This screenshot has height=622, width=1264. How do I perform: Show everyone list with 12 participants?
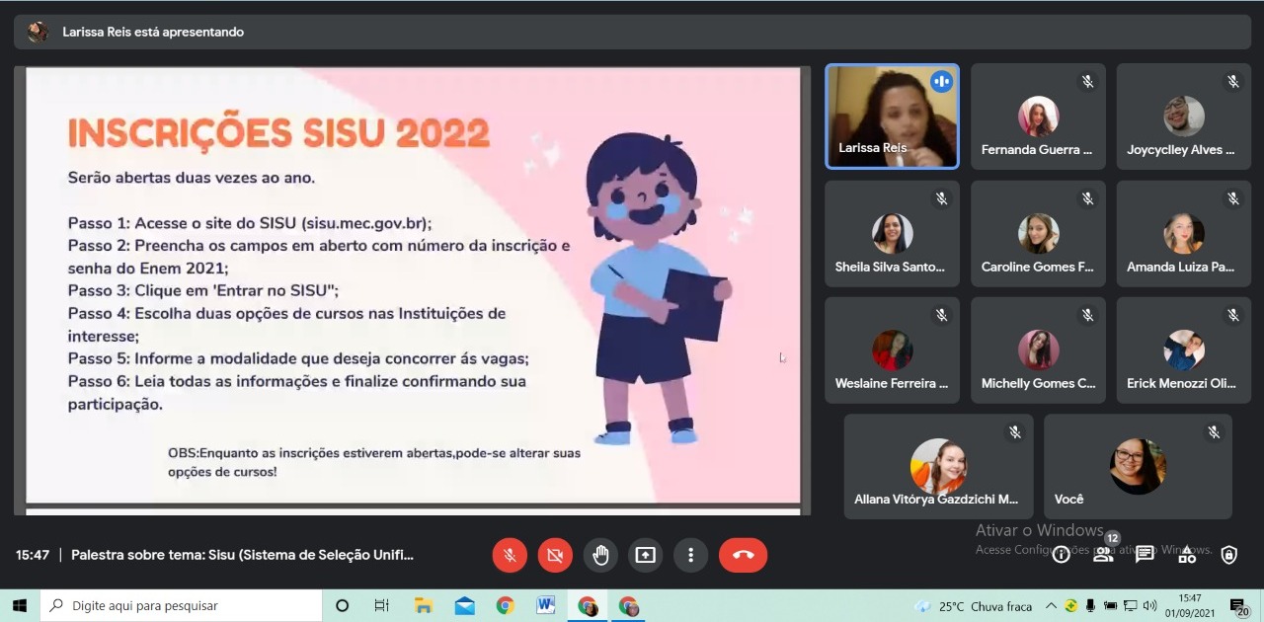[x=1104, y=553]
